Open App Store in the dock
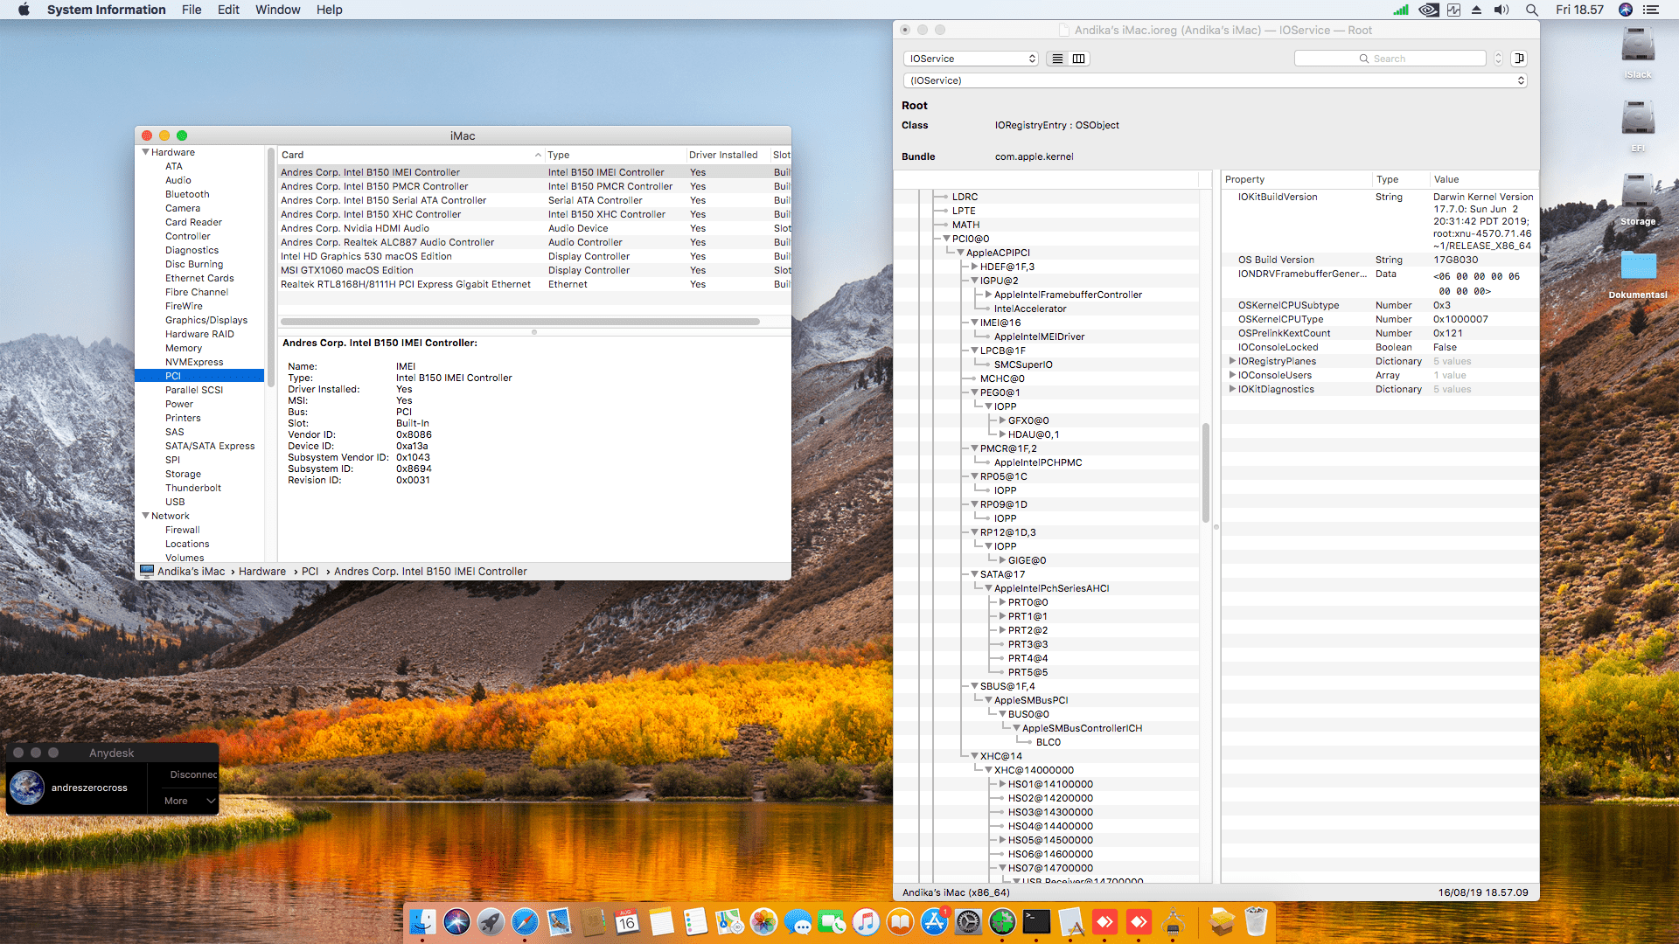This screenshot has width=1679, height=944. coord(934,921)
